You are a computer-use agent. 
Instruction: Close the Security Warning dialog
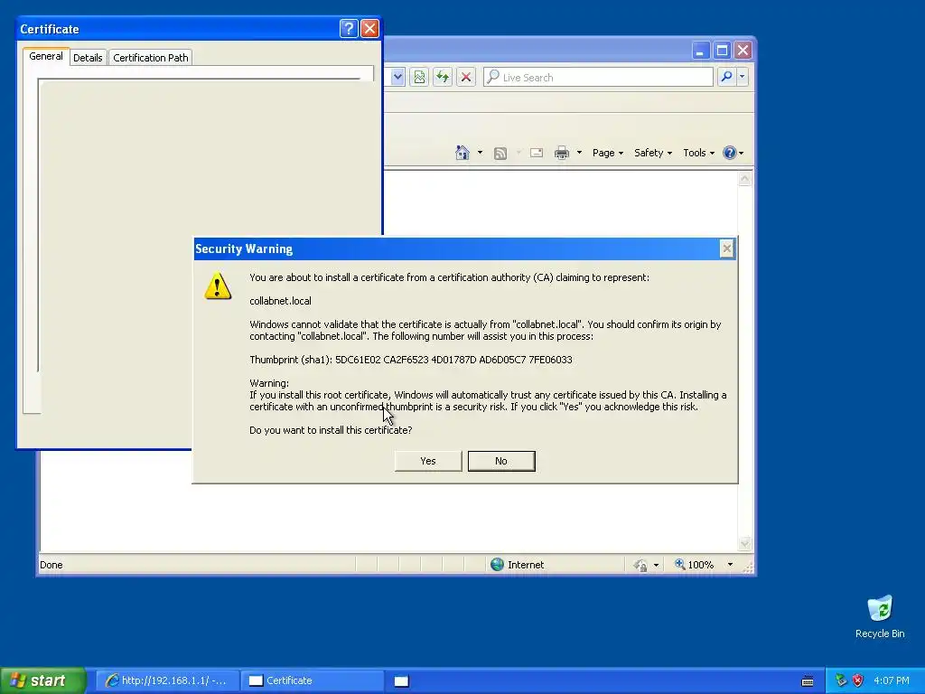(727, 249)
